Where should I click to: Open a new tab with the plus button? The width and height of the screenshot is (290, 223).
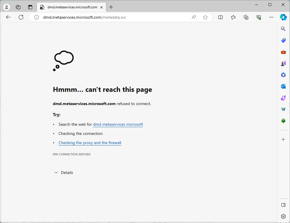pyautogui.click(x=111, y=7)
